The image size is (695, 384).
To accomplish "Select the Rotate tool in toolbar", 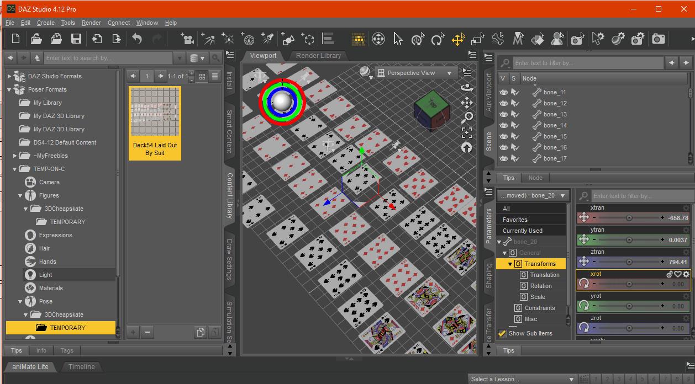I will click(x=438, y=39).
